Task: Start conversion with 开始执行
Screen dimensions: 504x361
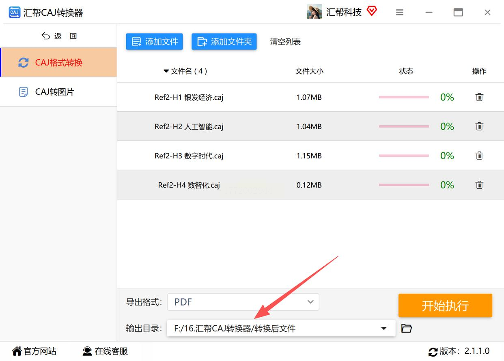Action: (x=445, y=305)
